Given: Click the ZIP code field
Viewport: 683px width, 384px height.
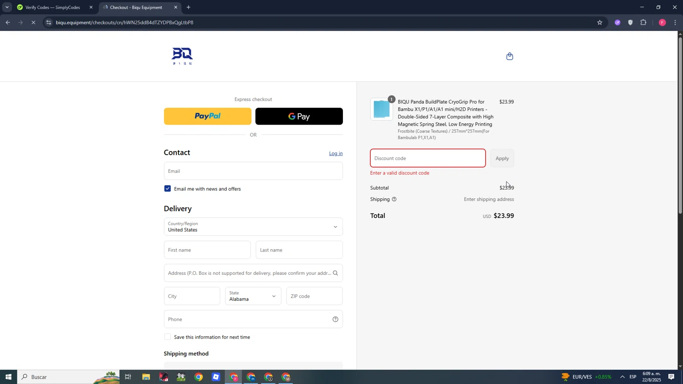Looking at the screenshot, I should pos(315,296).
